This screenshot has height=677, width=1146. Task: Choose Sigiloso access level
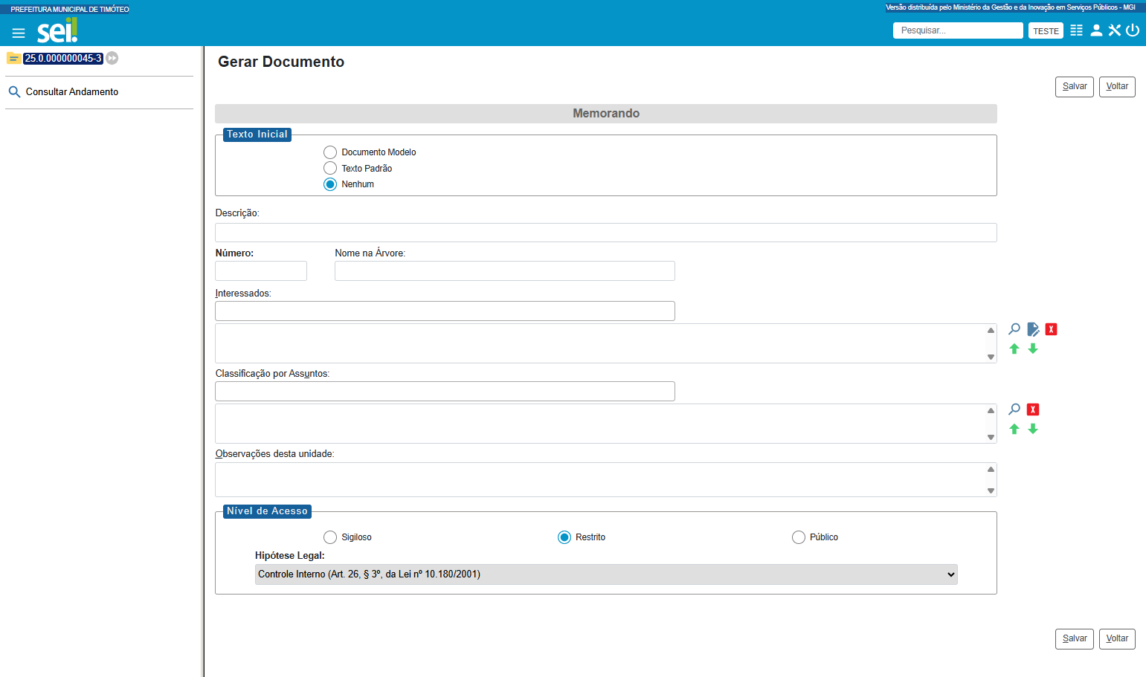pyautogui.click(x=330, y=537)
